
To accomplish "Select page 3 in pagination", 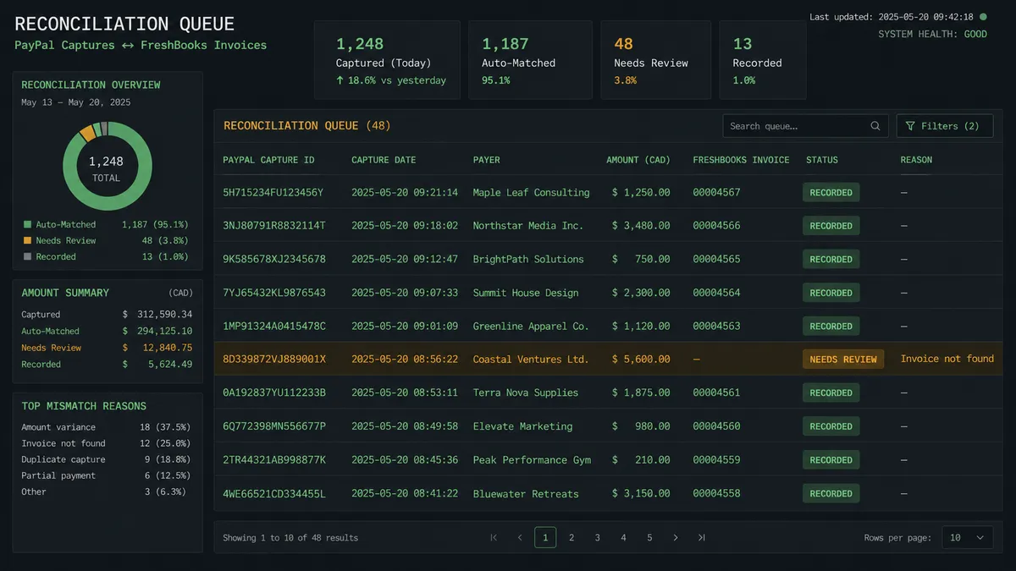I will pyautogui.click(x=598, y=537).
